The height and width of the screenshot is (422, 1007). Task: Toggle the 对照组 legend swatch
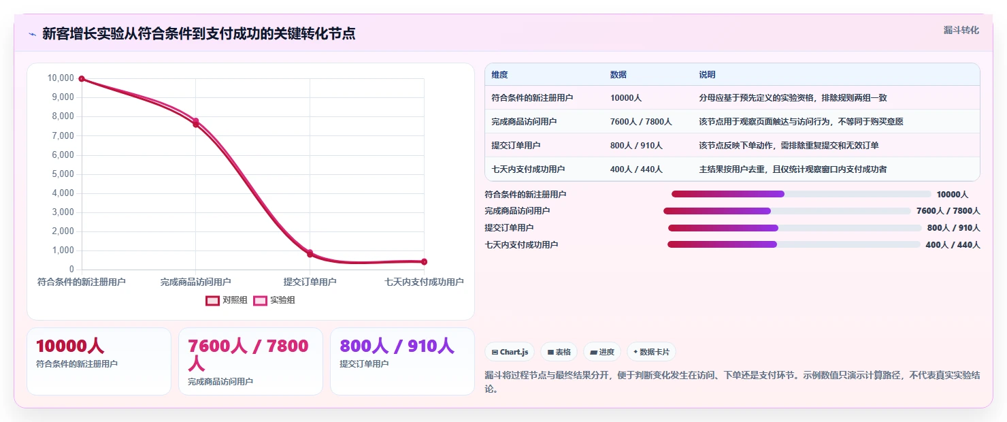pyautogui.click(x=212, y=300)
